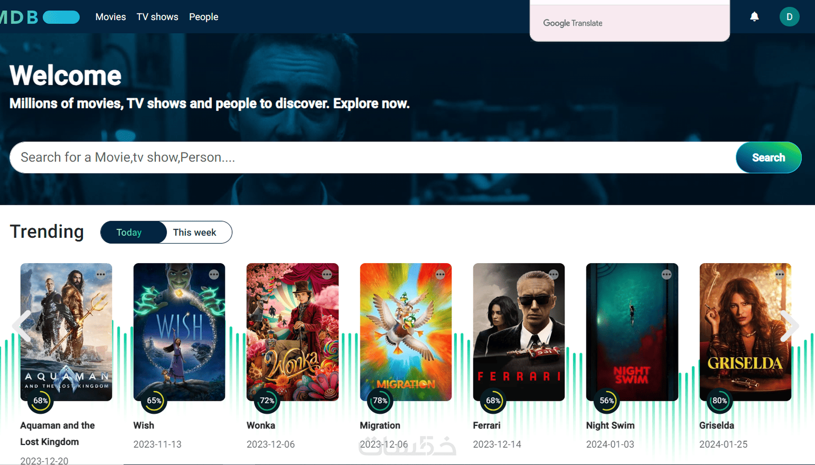
Task: Open the Ferrari title link
Action: tap(487, 425)
